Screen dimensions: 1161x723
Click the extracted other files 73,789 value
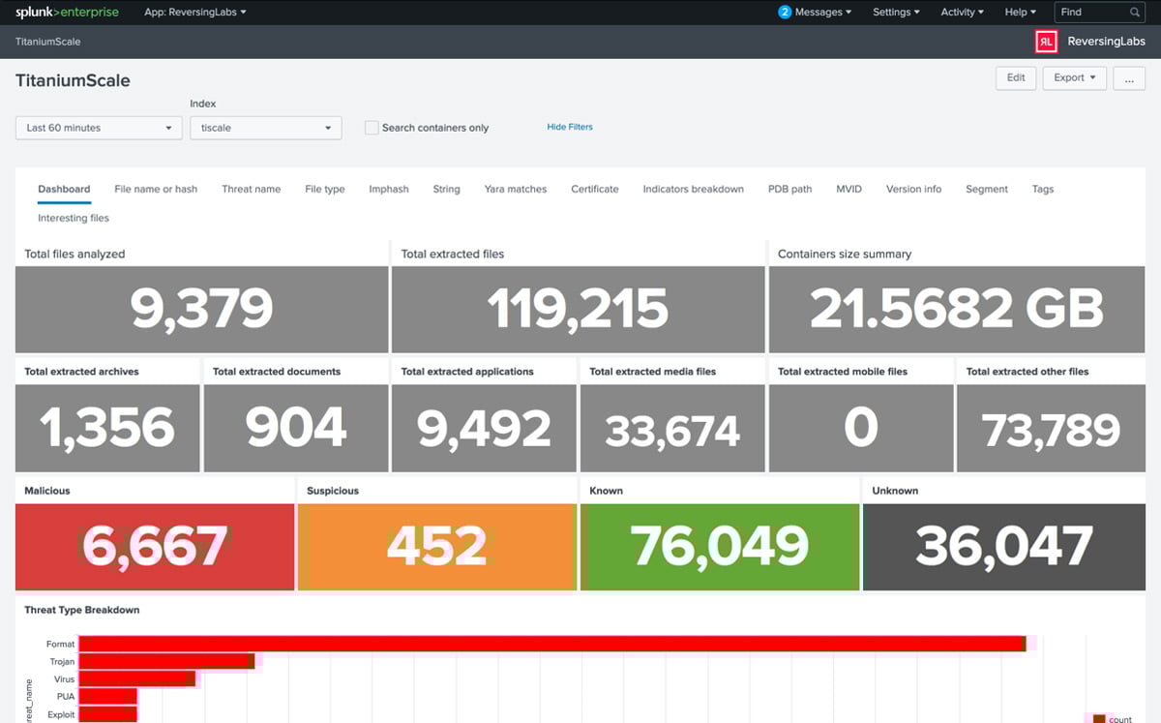click(x=1051, y=432)
